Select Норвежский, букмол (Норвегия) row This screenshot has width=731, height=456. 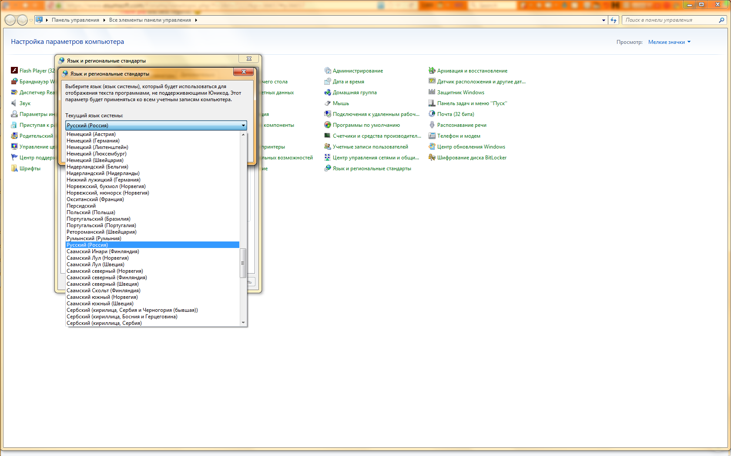pyautogui.click(x=152, y=186)
